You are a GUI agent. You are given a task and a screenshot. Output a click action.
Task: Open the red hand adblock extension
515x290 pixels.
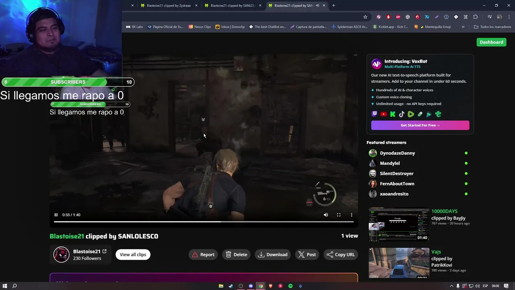[x=388, y=17]
